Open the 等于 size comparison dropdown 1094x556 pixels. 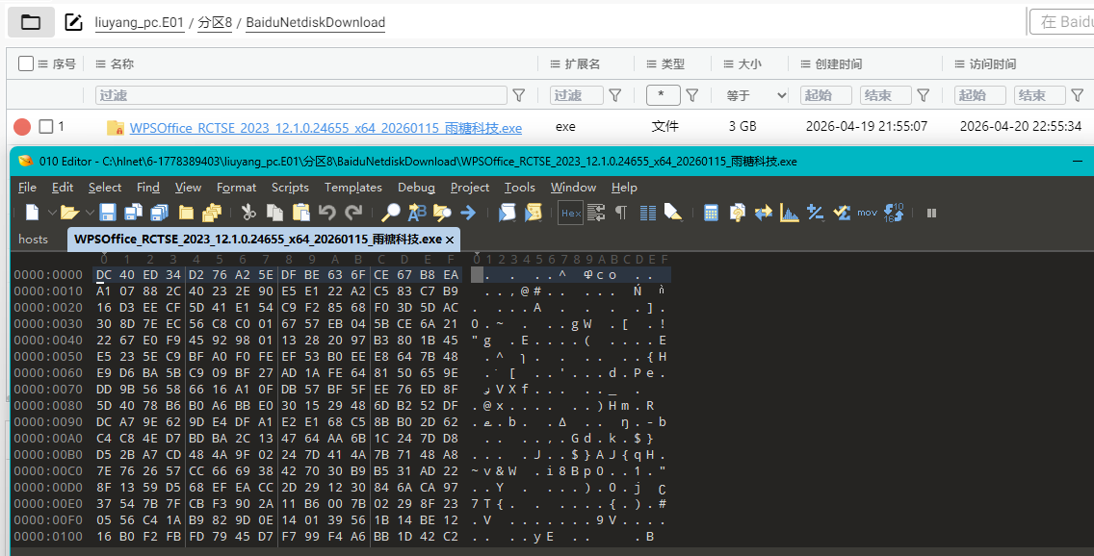[757, 95]
